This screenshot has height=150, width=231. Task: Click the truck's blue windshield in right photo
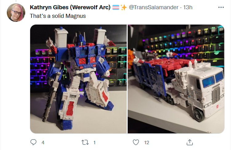(213, 79)
